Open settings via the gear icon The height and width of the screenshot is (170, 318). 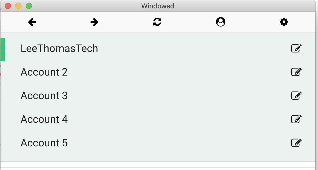(284, 22)
